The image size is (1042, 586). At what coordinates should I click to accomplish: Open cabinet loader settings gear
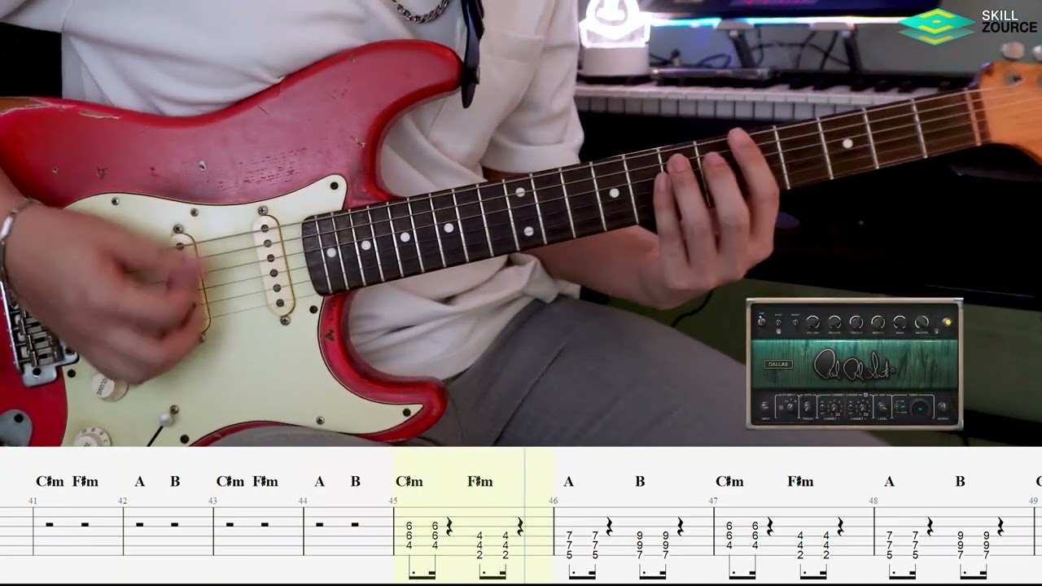[x=865, y=395]
